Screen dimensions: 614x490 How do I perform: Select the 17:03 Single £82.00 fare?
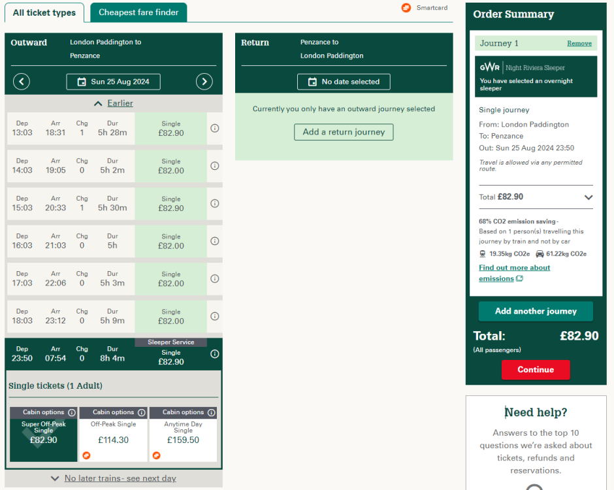170,279
